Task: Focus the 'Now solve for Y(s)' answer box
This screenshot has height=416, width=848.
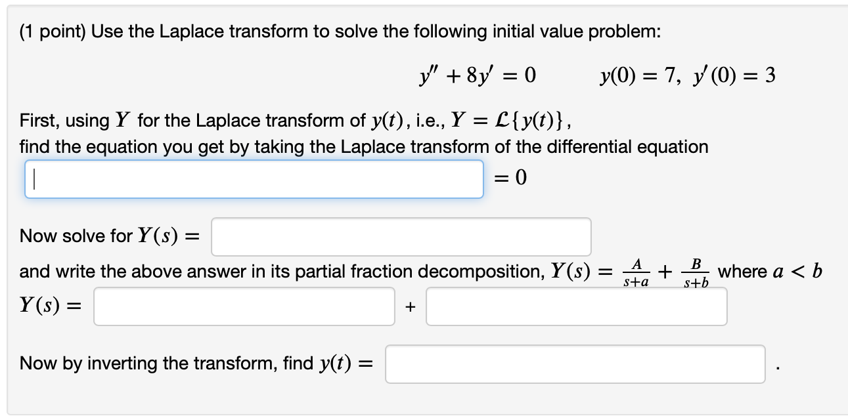Action: pos(401,237)
